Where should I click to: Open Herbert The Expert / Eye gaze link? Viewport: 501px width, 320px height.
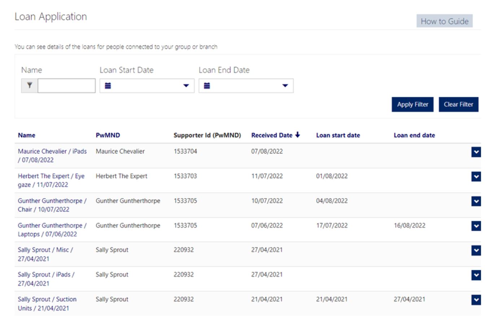point(51,180)
